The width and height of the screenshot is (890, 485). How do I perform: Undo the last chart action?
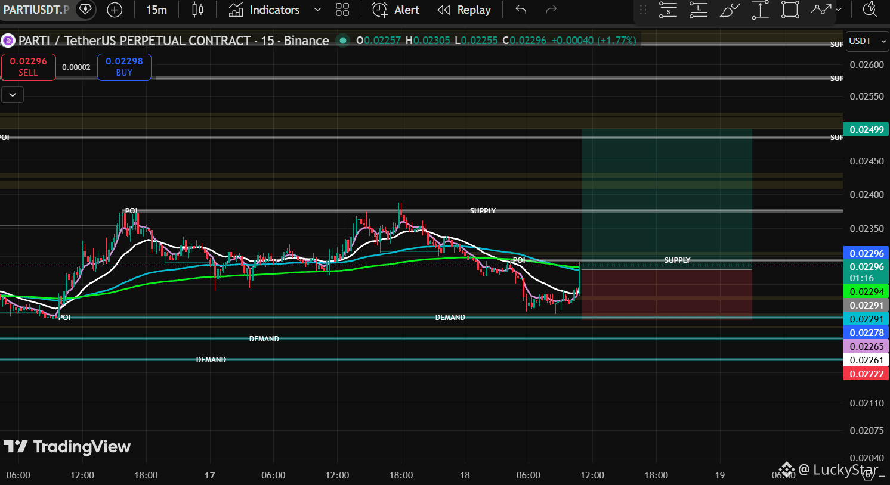[x=521, y=10]
